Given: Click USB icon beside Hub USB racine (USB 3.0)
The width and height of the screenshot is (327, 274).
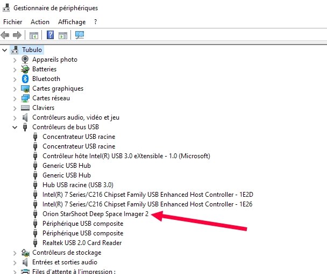Looking at the screenshot, I should pyautogui.click(x=35, y=185).
